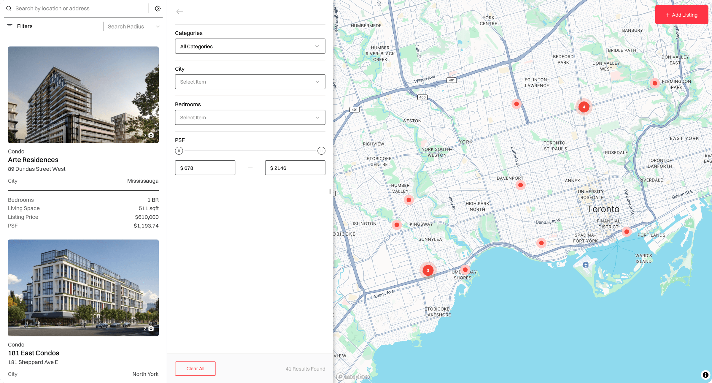Click the PSF maximum slider handle

pyautogui.click(x=321, y=151)
